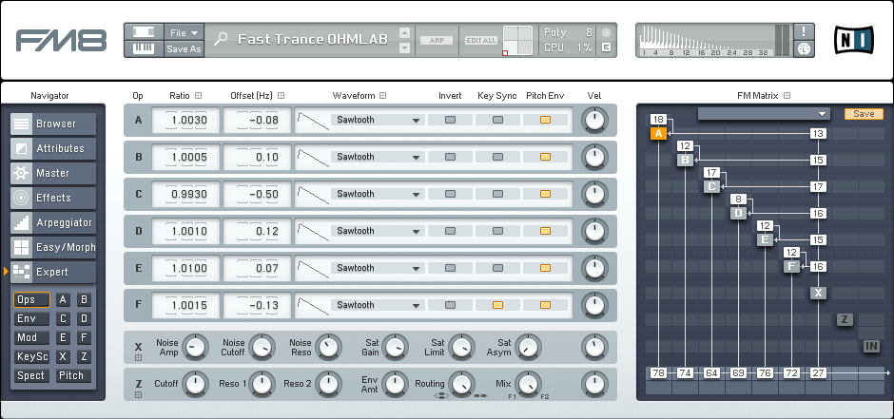Toggle the EDIT ALL button
Image resolution: width=894 pixels, height=419 pixels.
(x=481, y=41)
